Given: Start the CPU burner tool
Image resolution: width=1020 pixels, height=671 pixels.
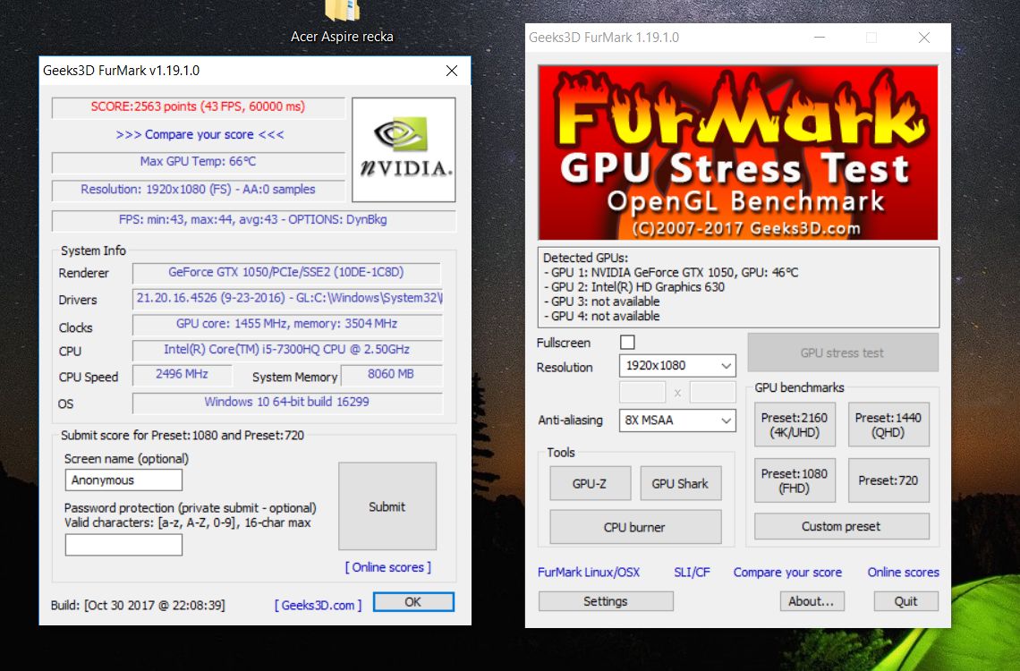Looking at the screenshot, I should [635, 527].
